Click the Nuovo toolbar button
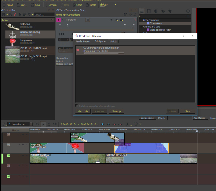Screen dimensions: 216x191 click(8, 5)
